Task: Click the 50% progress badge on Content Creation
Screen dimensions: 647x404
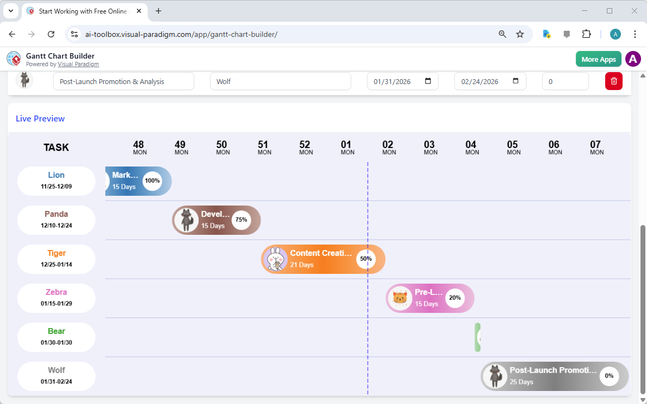Action: click(366, 259)
